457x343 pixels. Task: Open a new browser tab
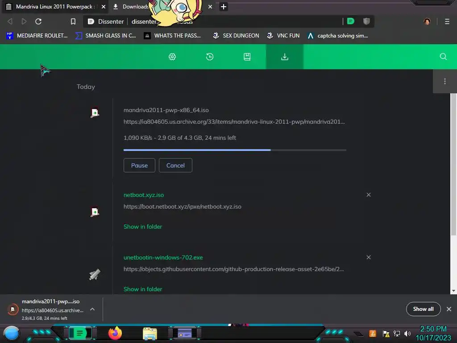pyautogui.click(x=224, y=7)
